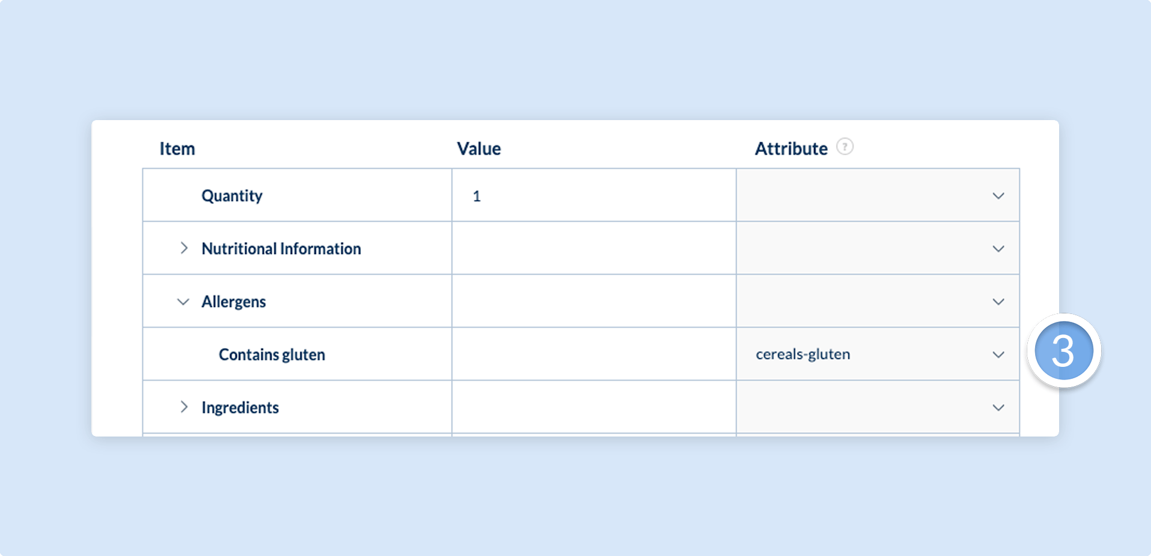Open the Nutritional Information attribute dropdown

[x=878, y=248]
